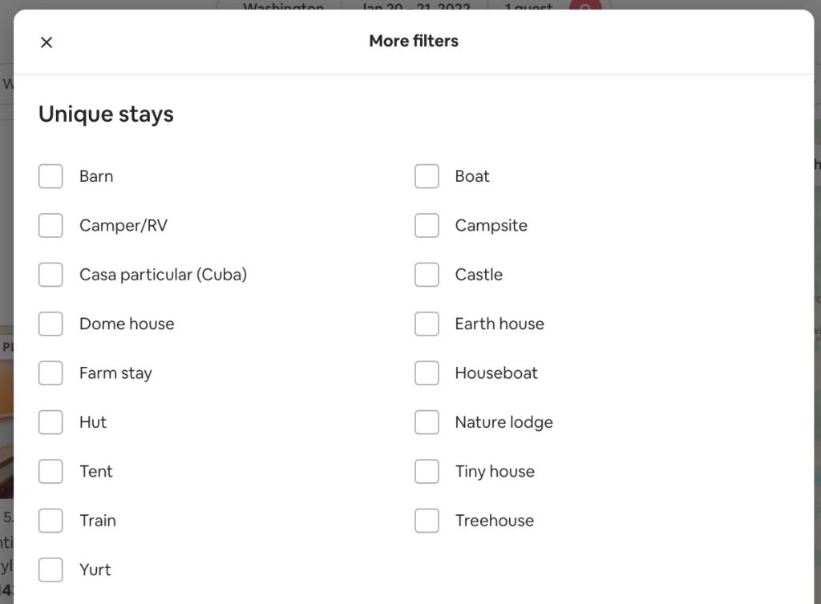Check the Yurt option
This screenshot has height=604, width=821.
pos(51,570)
